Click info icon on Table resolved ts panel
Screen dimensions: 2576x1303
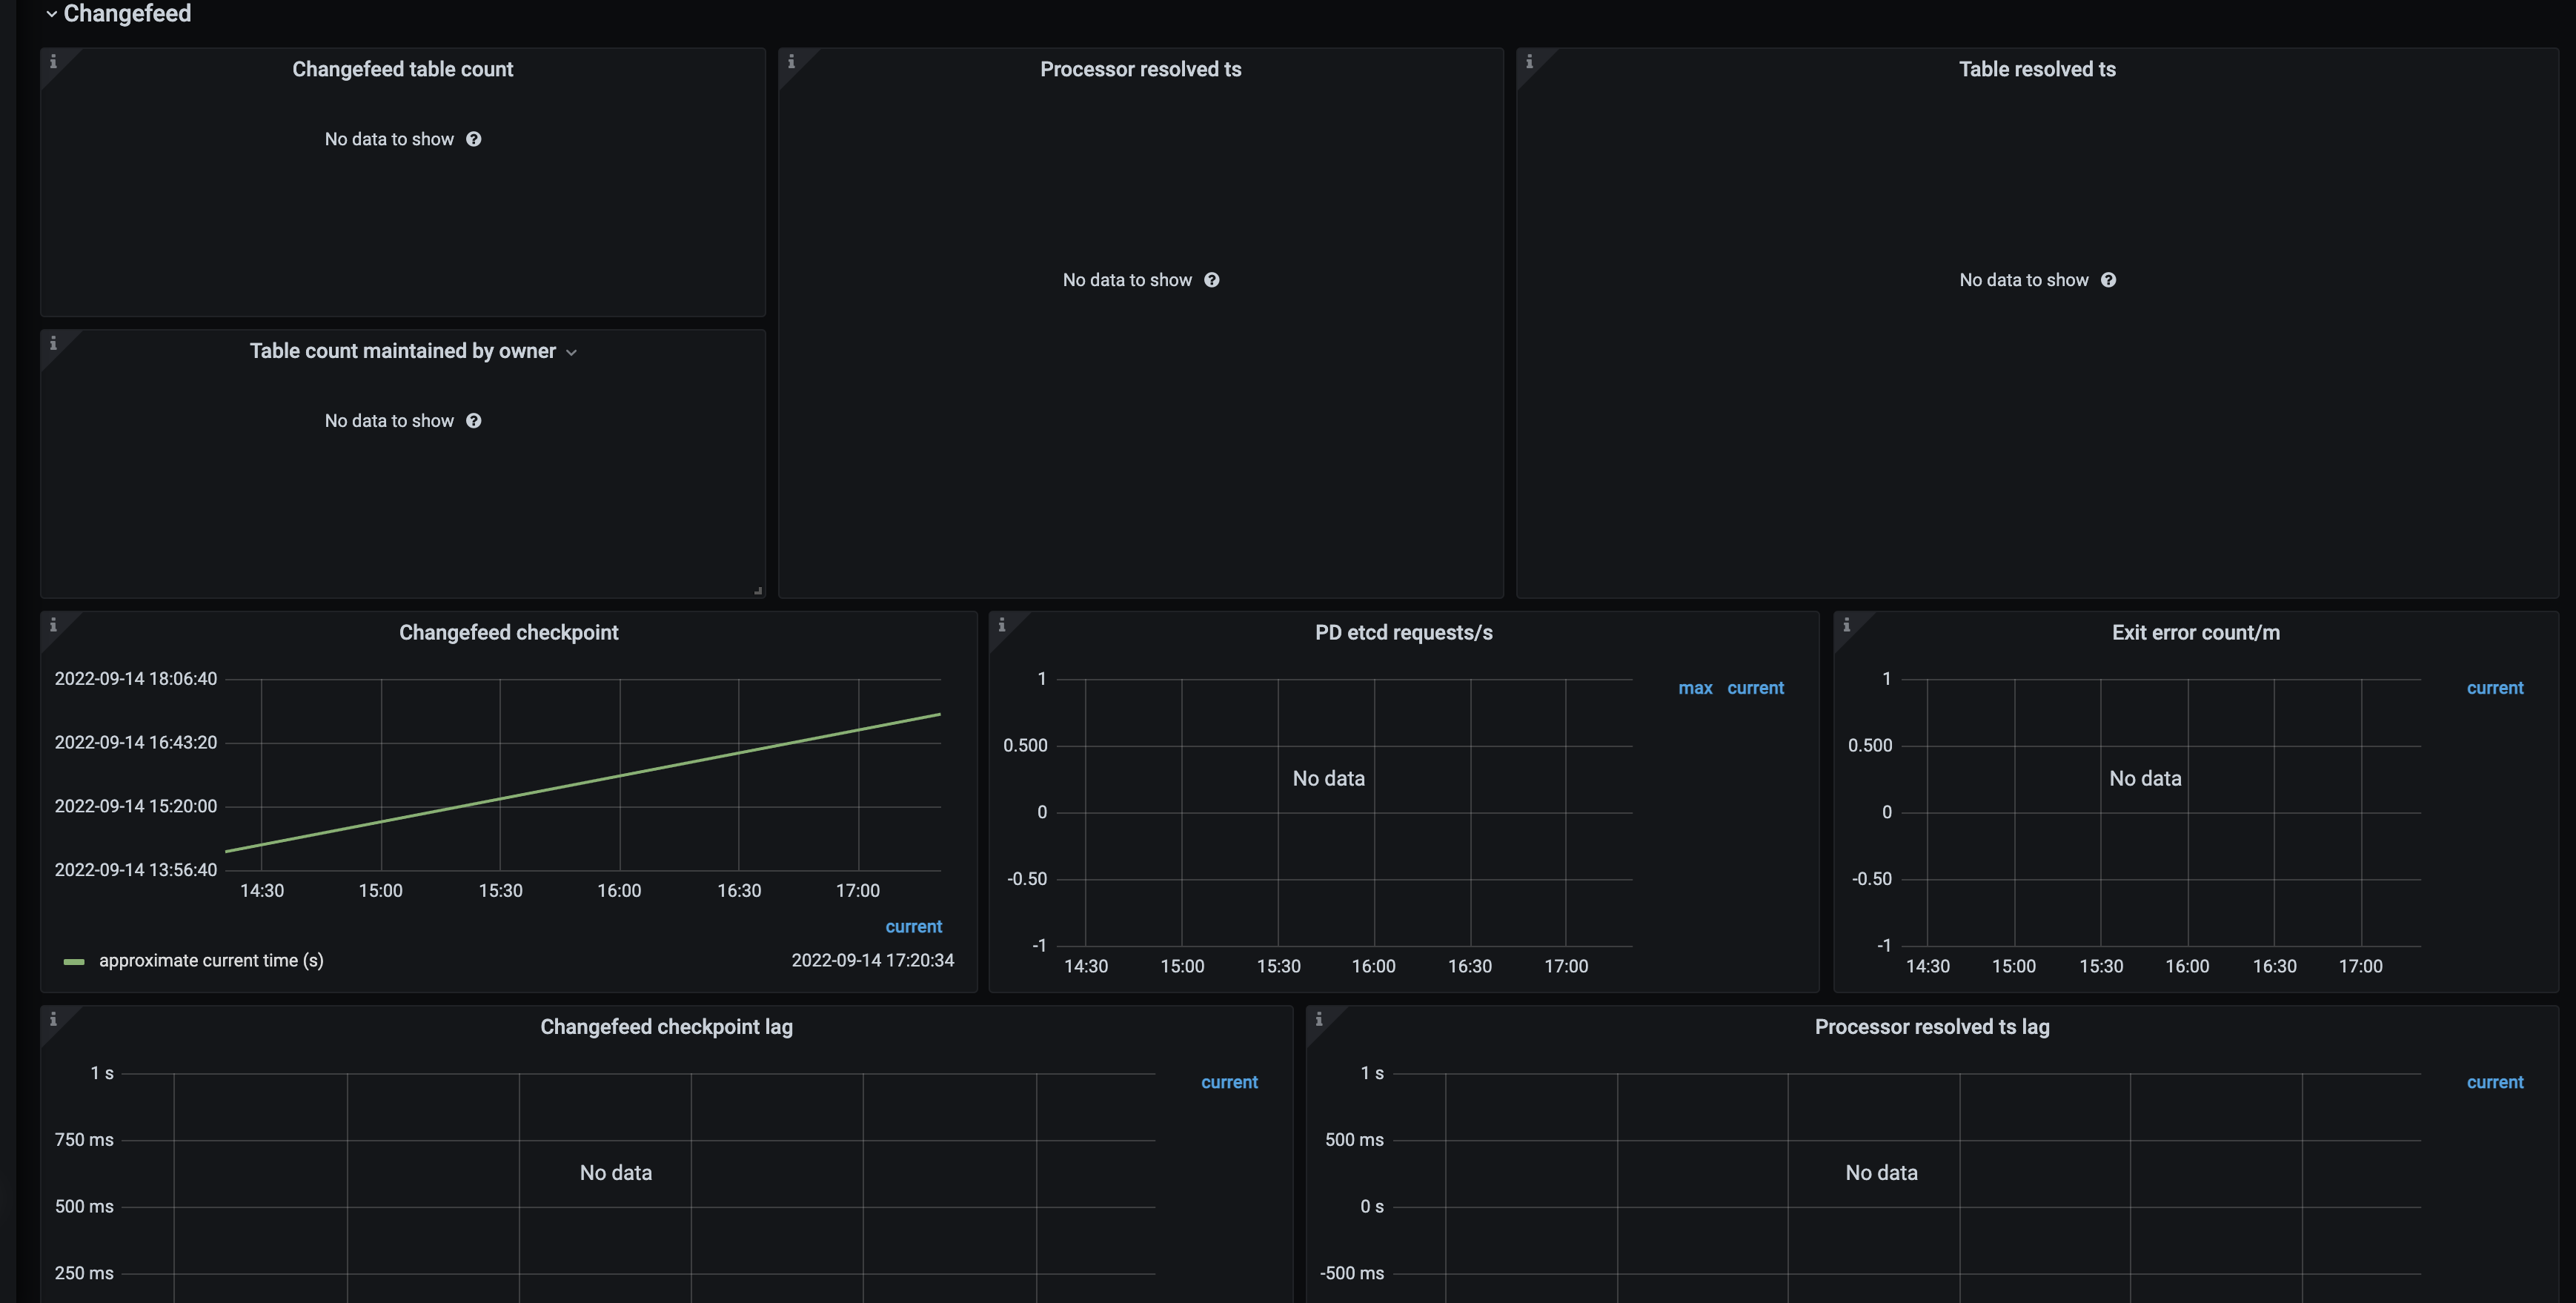pos(1529,62)
